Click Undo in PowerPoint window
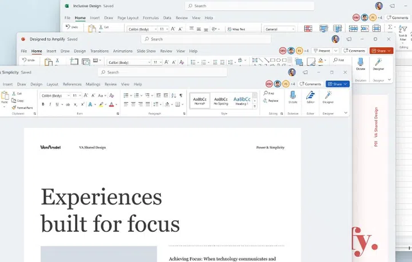 tap(29, 60)
